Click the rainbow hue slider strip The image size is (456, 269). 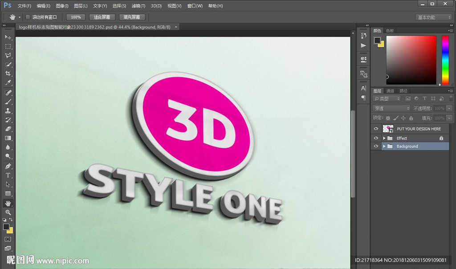point(445,60)
